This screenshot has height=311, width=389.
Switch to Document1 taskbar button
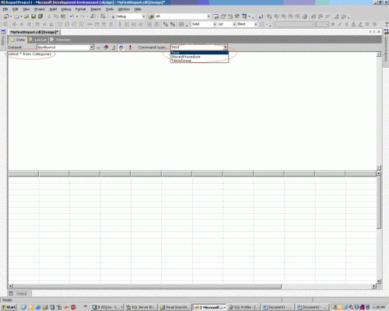277,307
